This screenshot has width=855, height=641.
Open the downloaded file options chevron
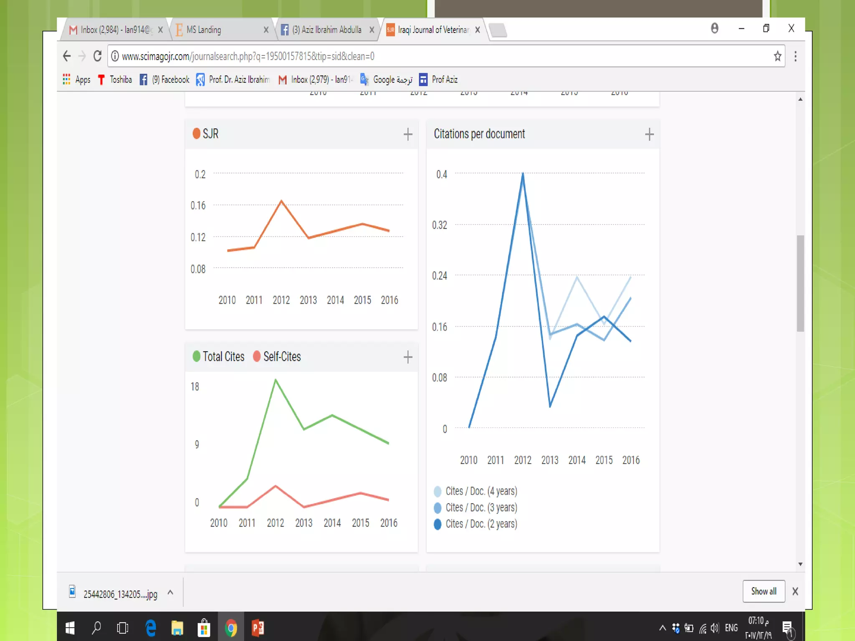click(170, 593)
